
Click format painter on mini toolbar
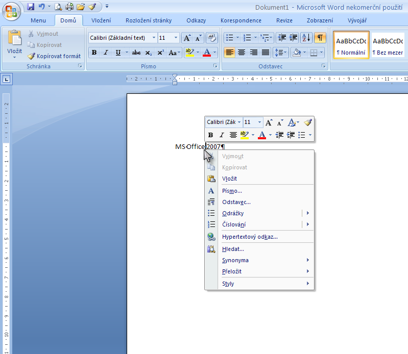(307, 122)
